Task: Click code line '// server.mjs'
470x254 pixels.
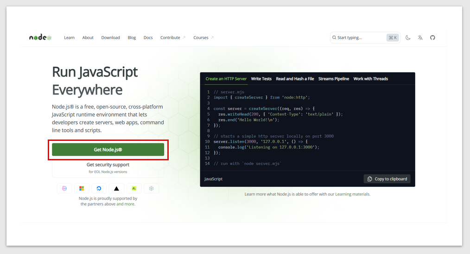Action: (x=229, y=92)
